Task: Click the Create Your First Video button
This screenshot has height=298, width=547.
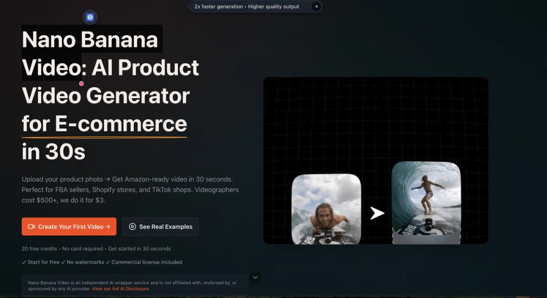Action: click(x=69, y=227)
